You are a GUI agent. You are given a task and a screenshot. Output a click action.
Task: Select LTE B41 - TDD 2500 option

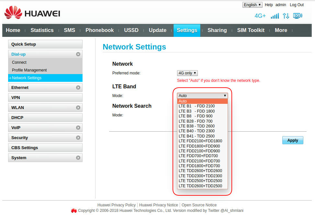[x=202, y=136]
